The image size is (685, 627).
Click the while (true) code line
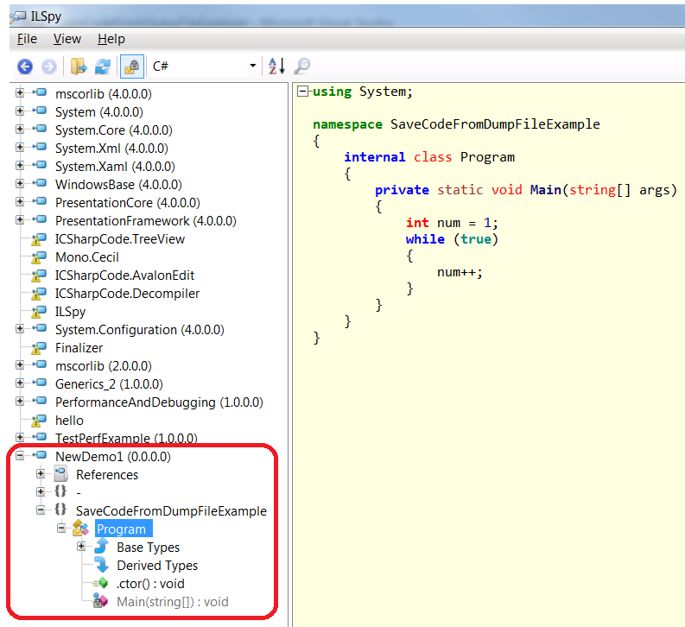click(452, 239)
